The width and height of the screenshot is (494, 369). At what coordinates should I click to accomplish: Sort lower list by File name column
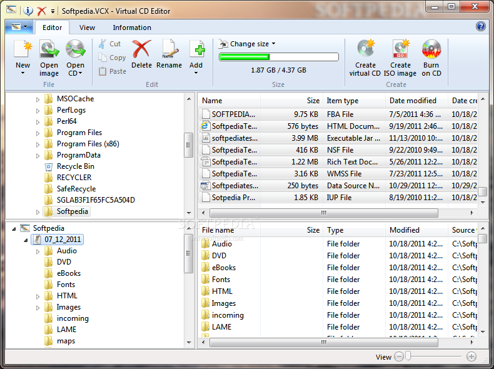pyautogui.click(x=229, y=230)
